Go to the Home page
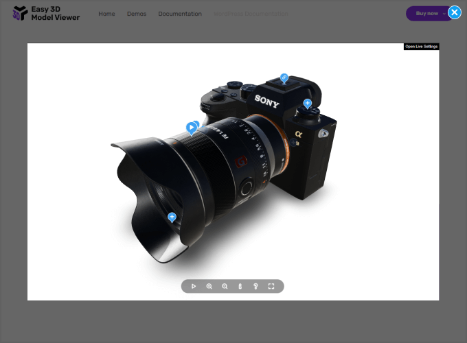The image size is (467, 343). [x=106, y=14]
